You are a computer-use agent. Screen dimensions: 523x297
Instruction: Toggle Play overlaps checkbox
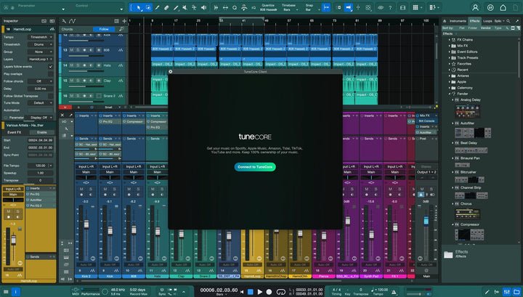(x=50, y=73)
